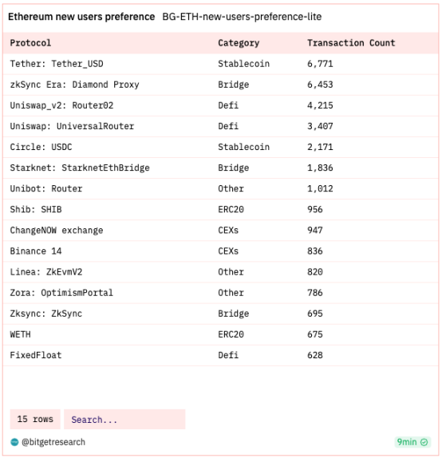Click the ChangeNOW exchange row
The height and width of the screenshot is (458, 442).
[x=221, y=231]
